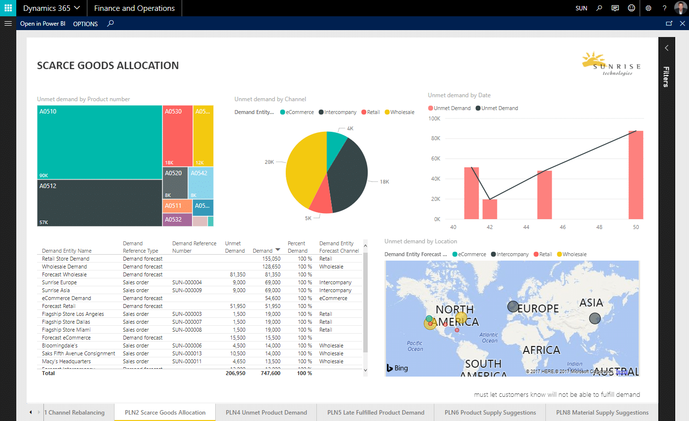
Task: Select the A0530 treemap tile
Action: coord(178,136)
